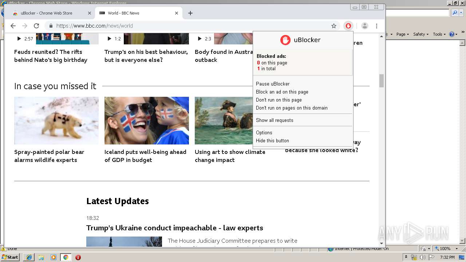Screen dimensions: 466x262
Task: Play the 2:57 Nato video
Action: 24,39
